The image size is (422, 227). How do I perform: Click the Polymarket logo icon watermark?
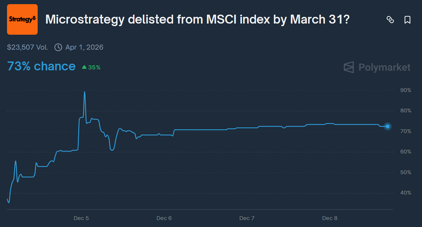pos(349,67)
